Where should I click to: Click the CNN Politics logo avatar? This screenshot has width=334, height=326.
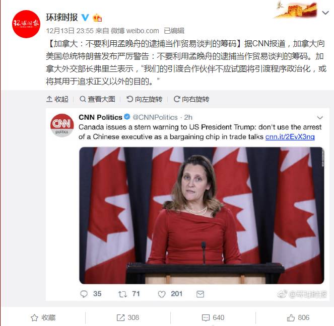click(x=62, y=125)
